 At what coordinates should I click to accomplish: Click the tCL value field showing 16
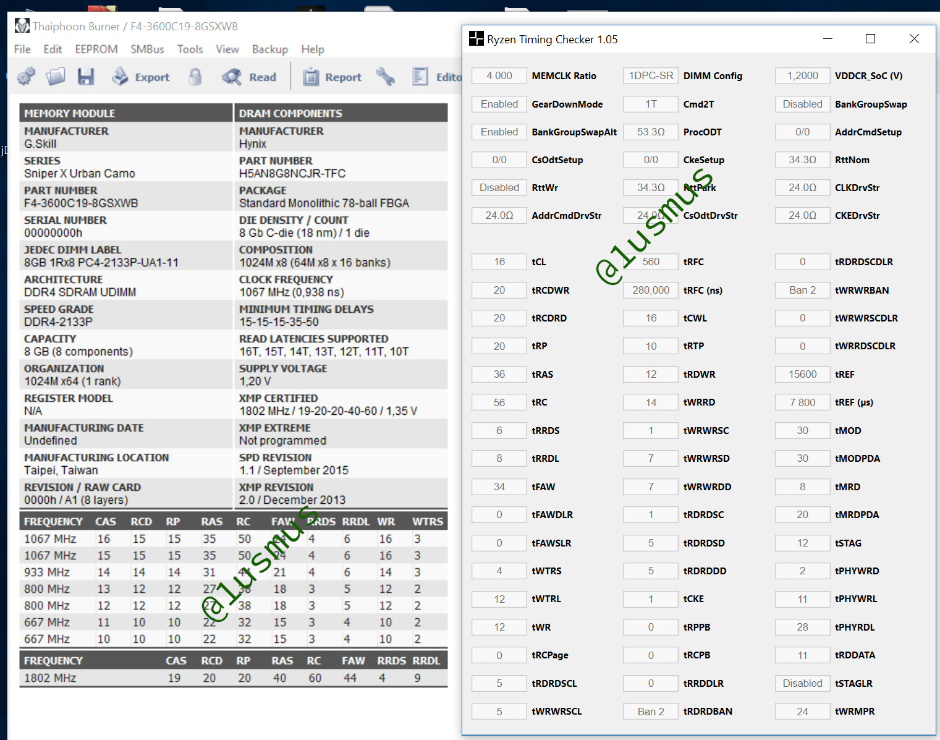[499, 262]
